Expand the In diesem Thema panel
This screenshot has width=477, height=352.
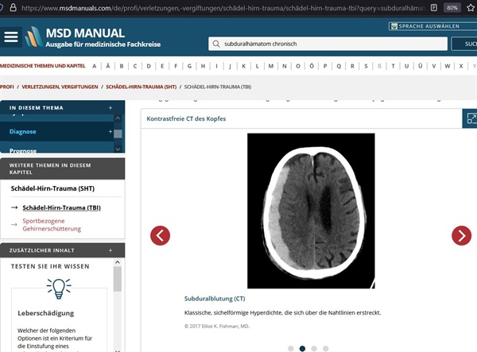(111, 107)
